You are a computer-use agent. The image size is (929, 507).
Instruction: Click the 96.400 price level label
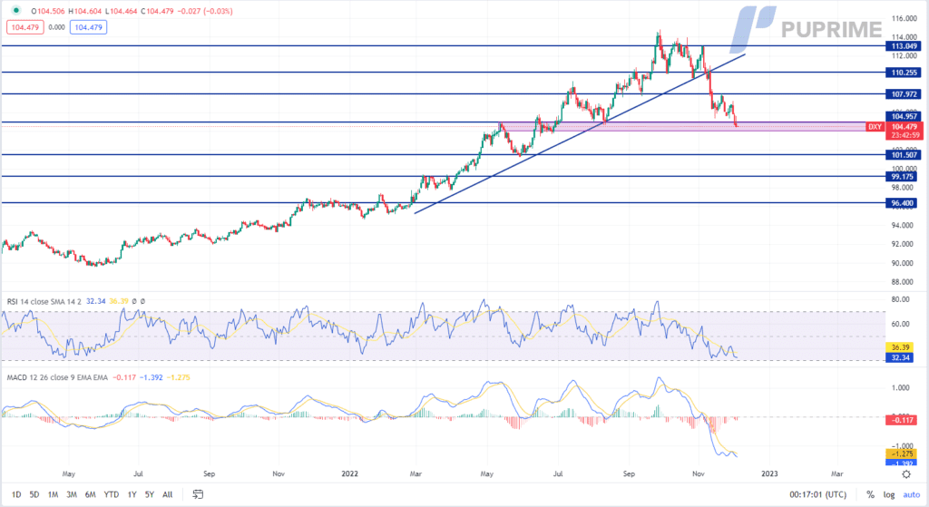pyautogui.click(x=902, y=203)
